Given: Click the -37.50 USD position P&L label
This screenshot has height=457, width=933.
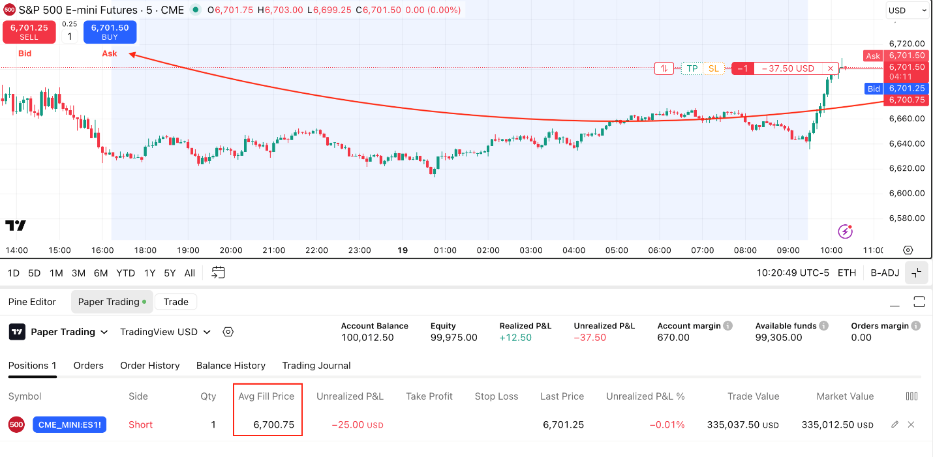Looking at the screenshot, I should point(788,68).
